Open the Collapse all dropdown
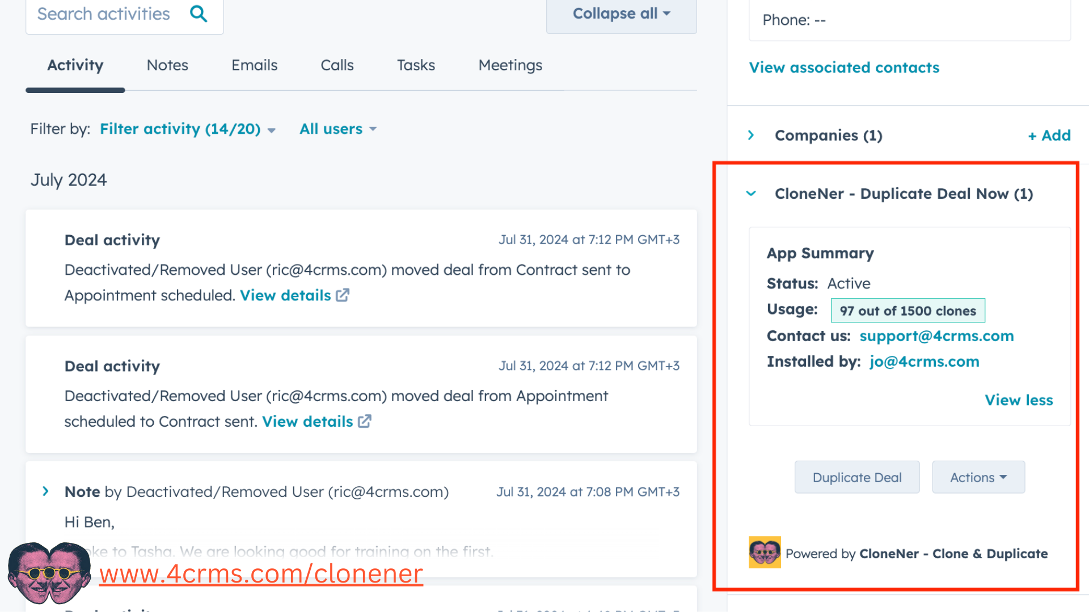 621,14
